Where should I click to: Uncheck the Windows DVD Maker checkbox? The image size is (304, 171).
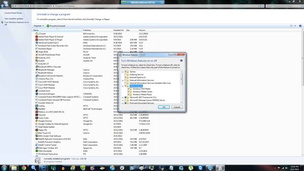[128, 89]
